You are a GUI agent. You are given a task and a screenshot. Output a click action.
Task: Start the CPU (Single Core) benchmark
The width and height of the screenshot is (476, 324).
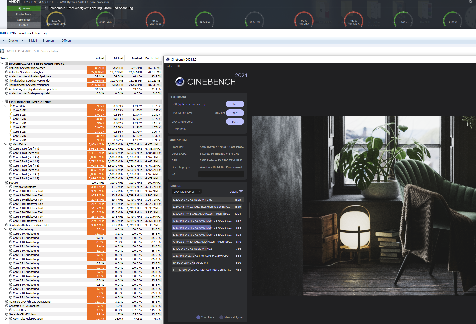(x=235, y=122)
